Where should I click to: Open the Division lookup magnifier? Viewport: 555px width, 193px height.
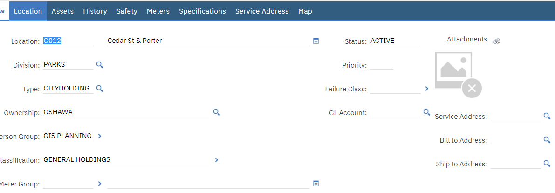[100, 65]
